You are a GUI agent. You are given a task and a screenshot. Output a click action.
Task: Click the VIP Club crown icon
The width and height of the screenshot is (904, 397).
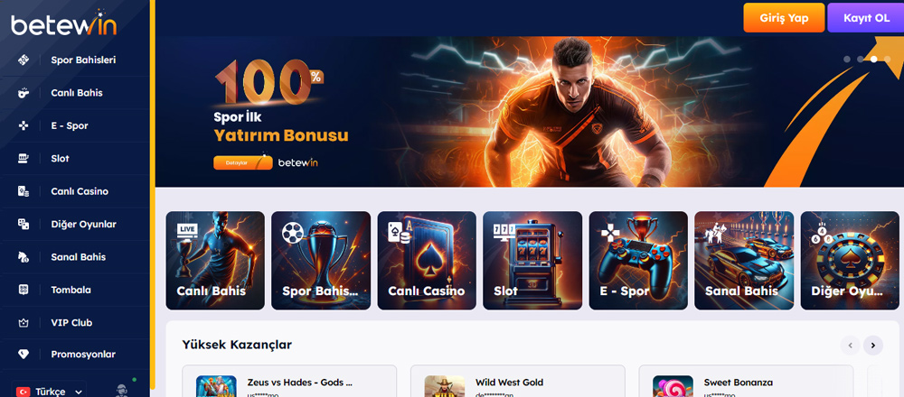point(24,323)
